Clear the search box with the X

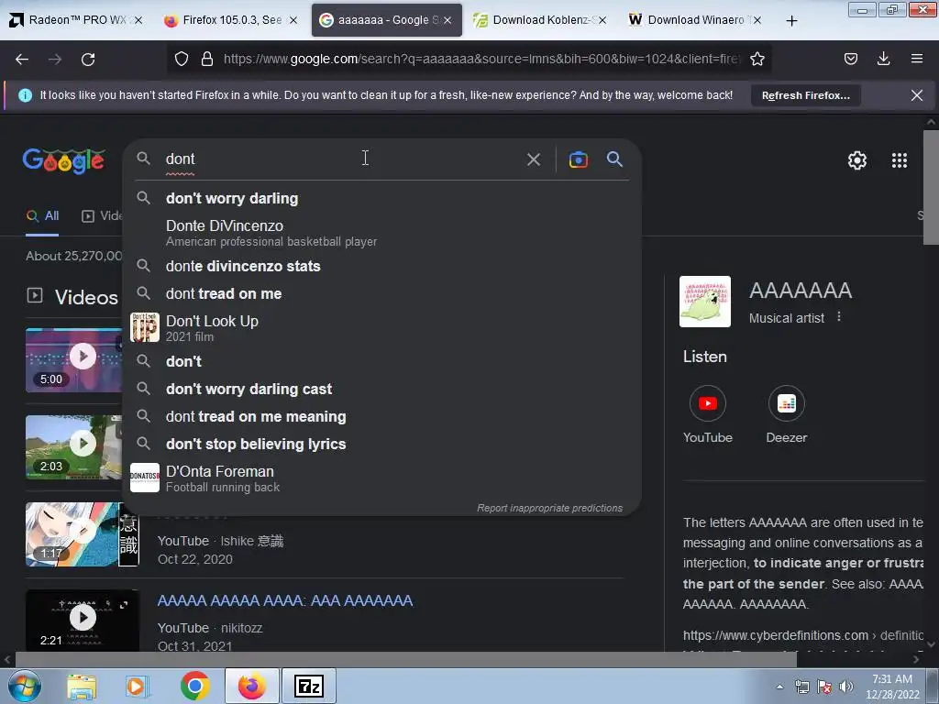(533, 159)
